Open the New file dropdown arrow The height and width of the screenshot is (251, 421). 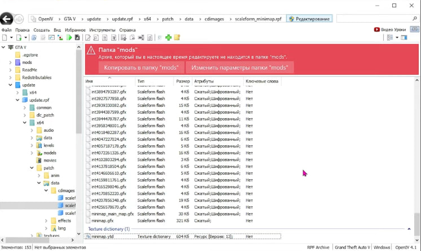[x=11, y=38]
